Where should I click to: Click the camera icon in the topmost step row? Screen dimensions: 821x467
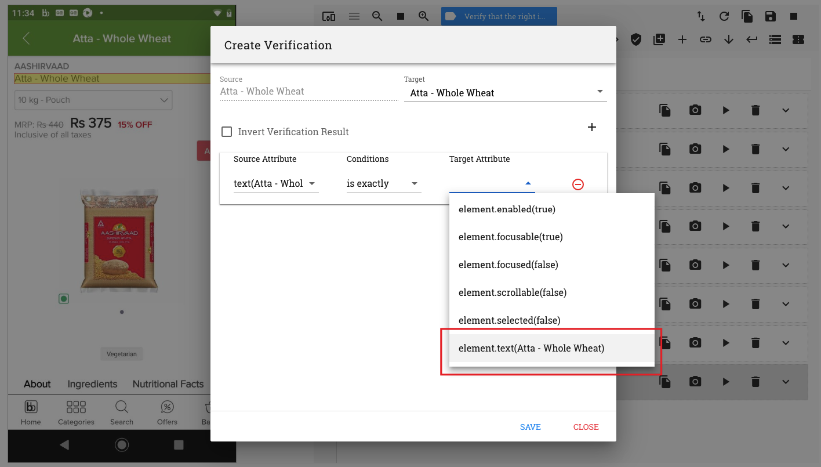point(695,110)
